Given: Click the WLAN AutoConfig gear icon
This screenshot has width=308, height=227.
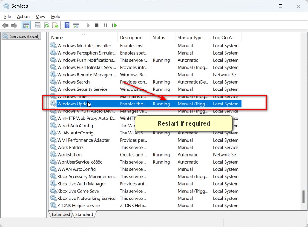Looking at the screenshot, I should click(53, 133).
